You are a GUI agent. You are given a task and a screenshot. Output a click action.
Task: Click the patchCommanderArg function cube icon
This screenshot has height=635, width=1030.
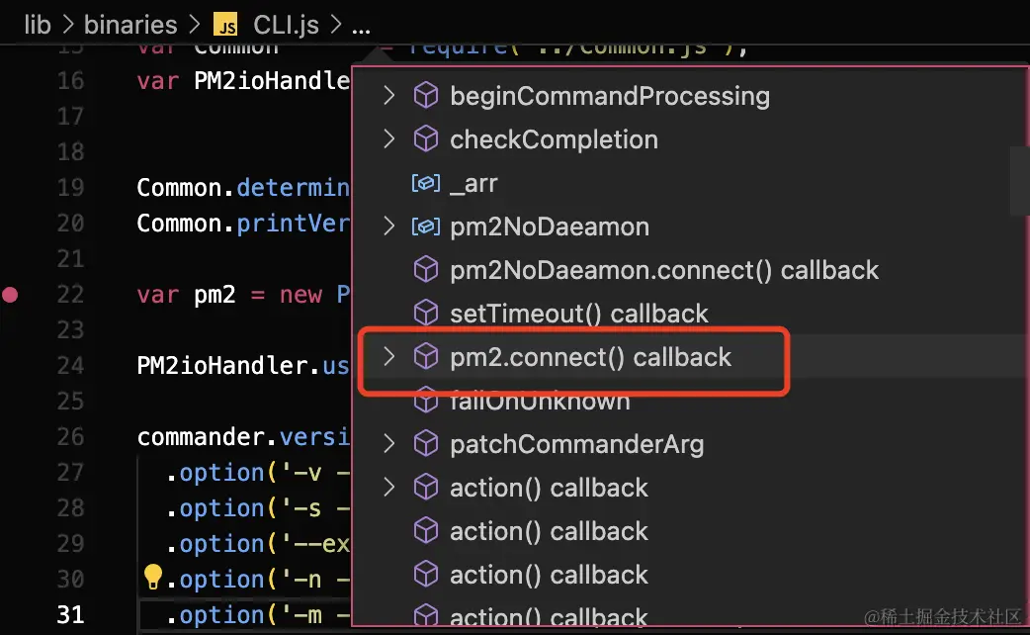tap(426, 444)
